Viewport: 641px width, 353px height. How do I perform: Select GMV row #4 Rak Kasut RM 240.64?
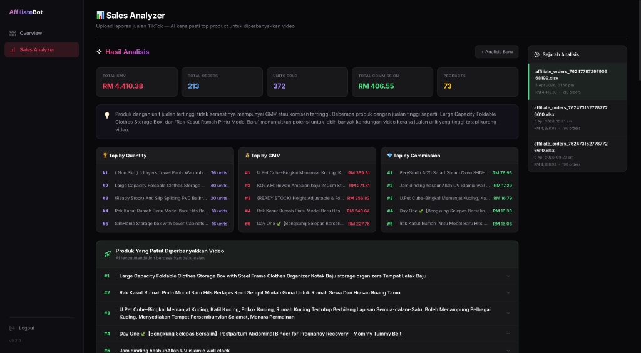[307, 211]
